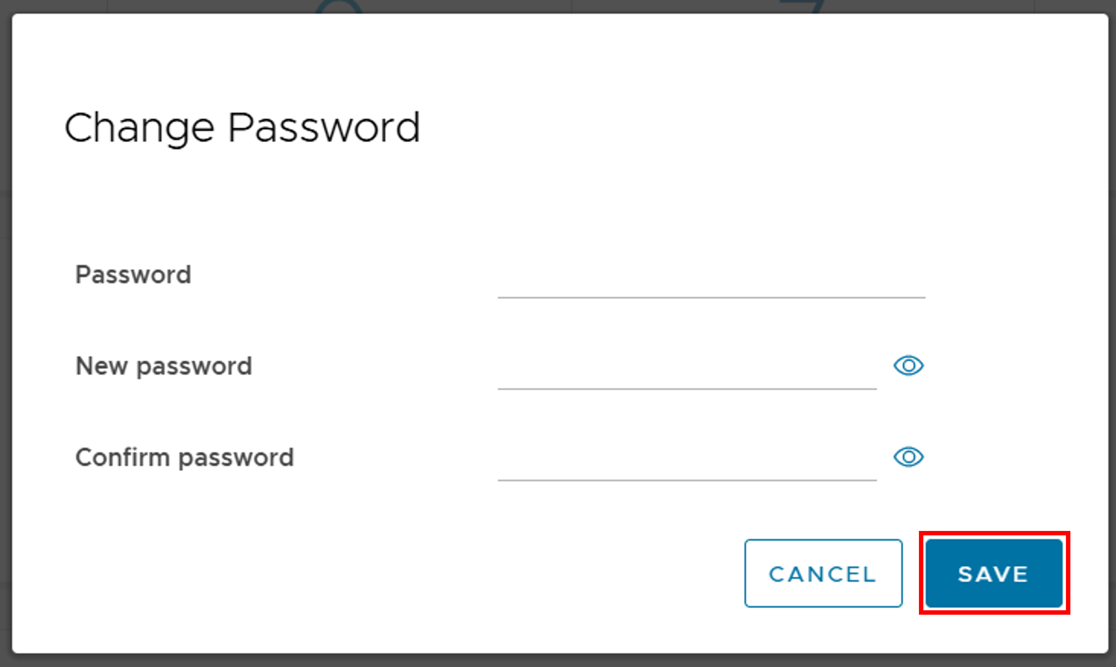The image size is (1116, 667).
Task: Dismiss the dialog using CANCEL
Action: pyautogui.click(x=823, y=573)
